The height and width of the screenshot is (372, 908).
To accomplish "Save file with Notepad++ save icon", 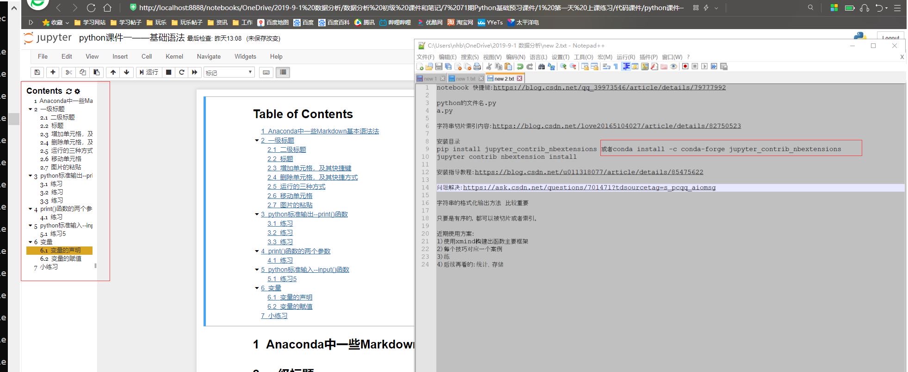I will point(439,67).
